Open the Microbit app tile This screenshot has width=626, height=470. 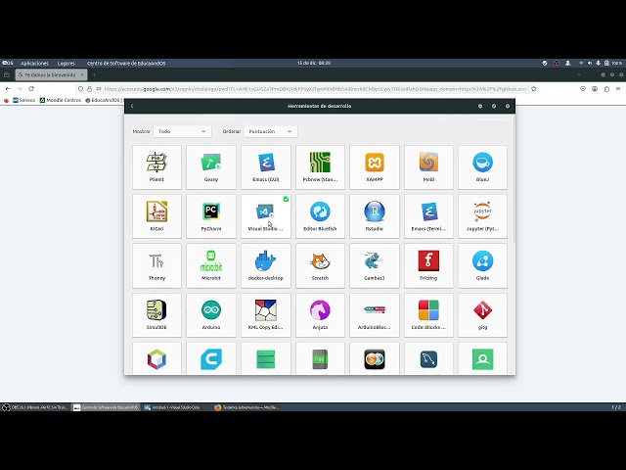click(211, 265)
